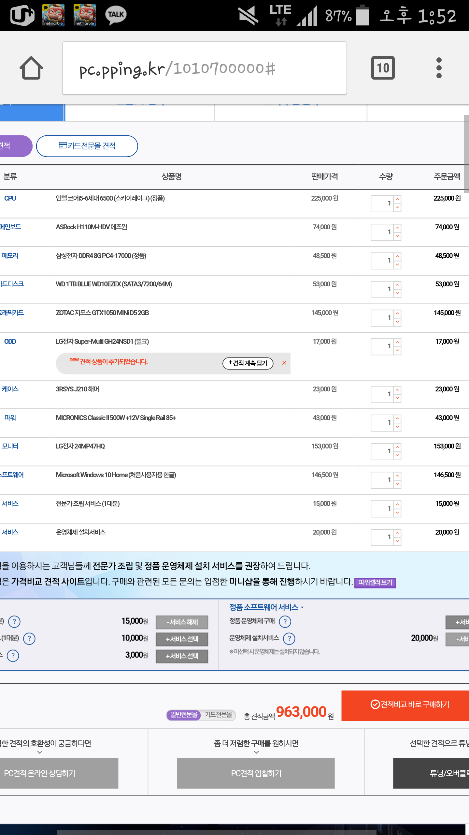The width and height of the screenshot is (469, 835).
Task: Open the browser three-dot overflow menu
Action: coord(439,68)
